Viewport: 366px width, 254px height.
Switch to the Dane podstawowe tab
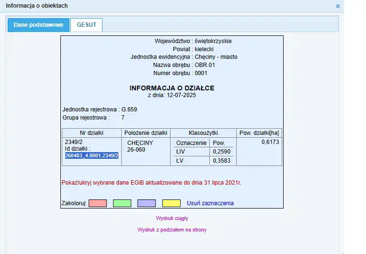38,24
